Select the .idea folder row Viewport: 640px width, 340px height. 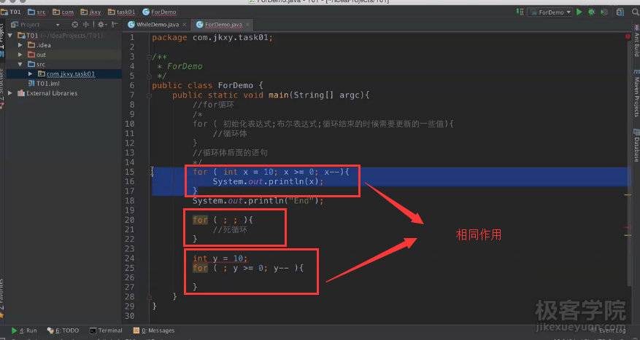[64, 45]
